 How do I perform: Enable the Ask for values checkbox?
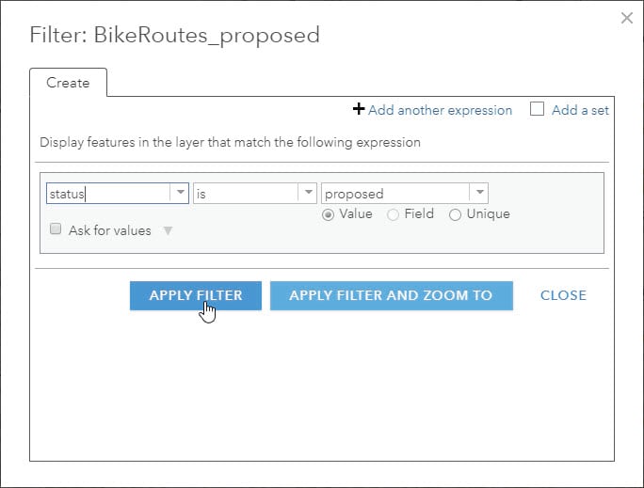pos(56,228)
